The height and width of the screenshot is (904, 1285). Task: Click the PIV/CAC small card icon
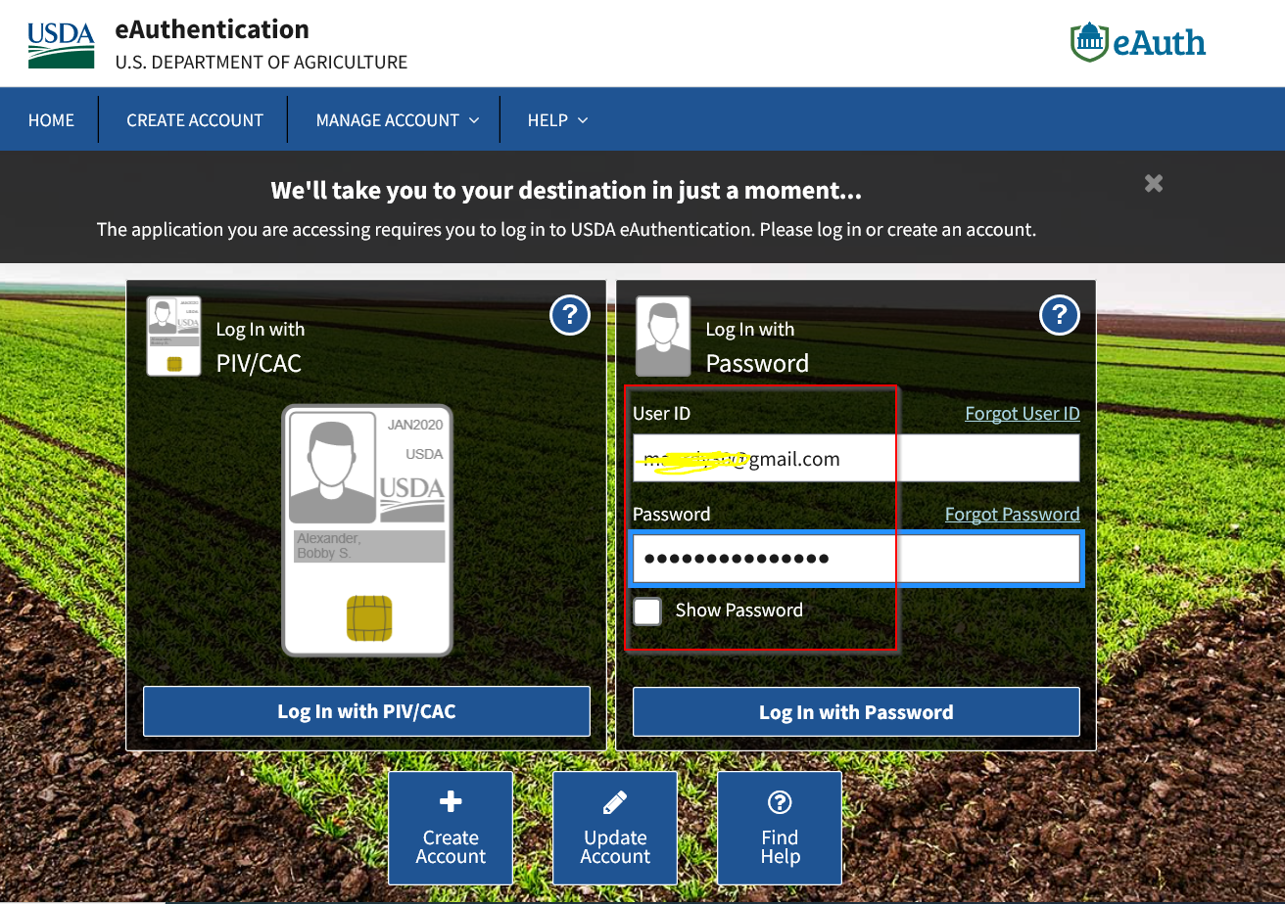(173, 337)
